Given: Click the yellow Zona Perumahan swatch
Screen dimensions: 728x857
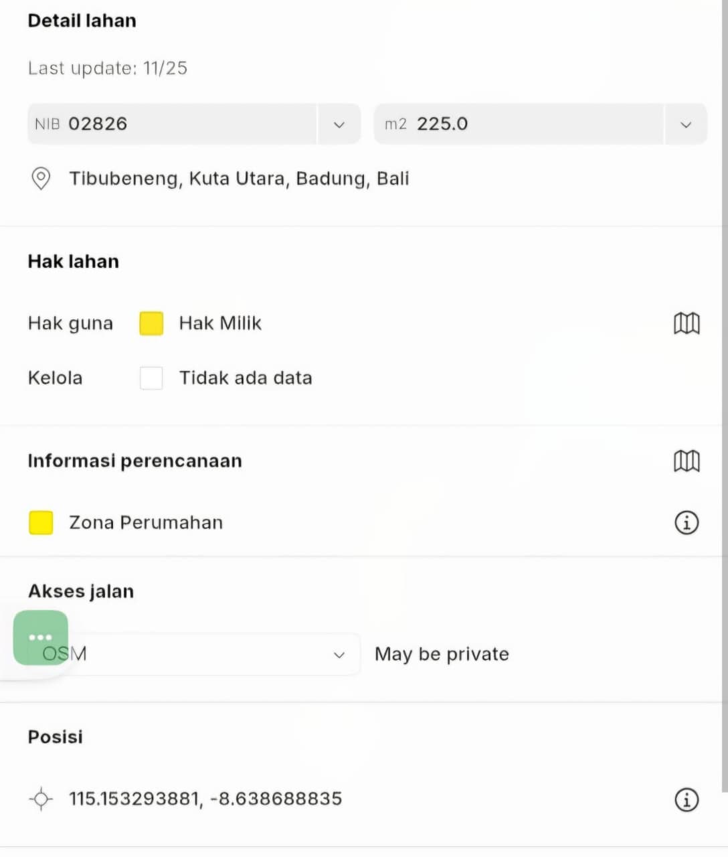Looking at the screenshot, I should coord(41,522).
